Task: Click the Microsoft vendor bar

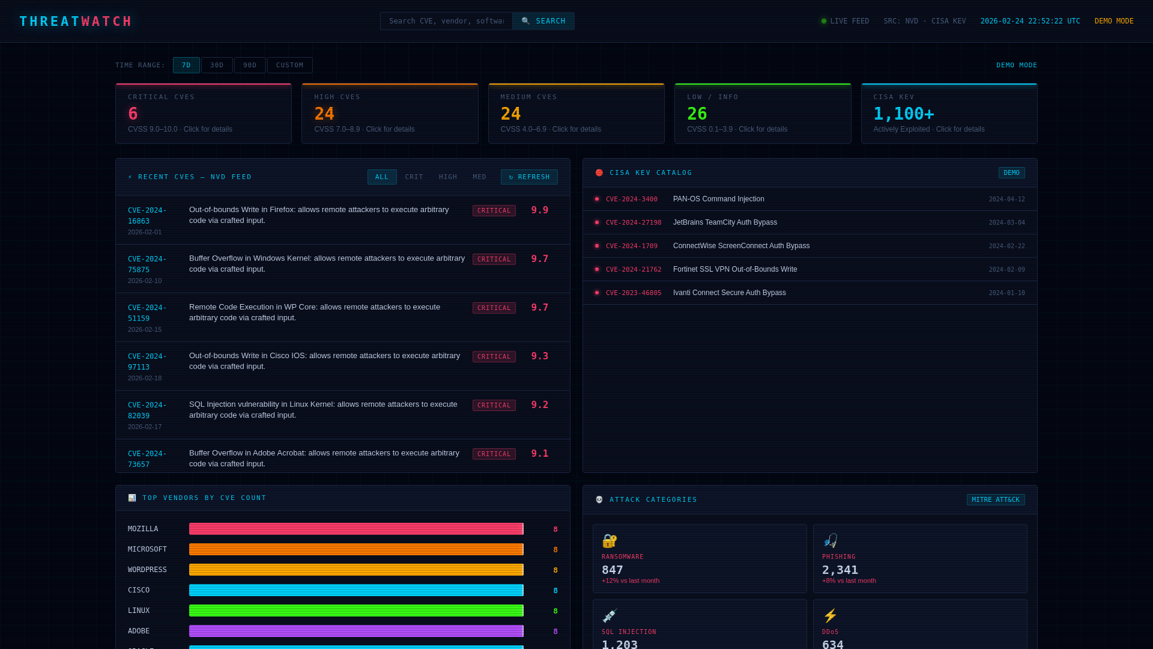Action: [356, 549]
